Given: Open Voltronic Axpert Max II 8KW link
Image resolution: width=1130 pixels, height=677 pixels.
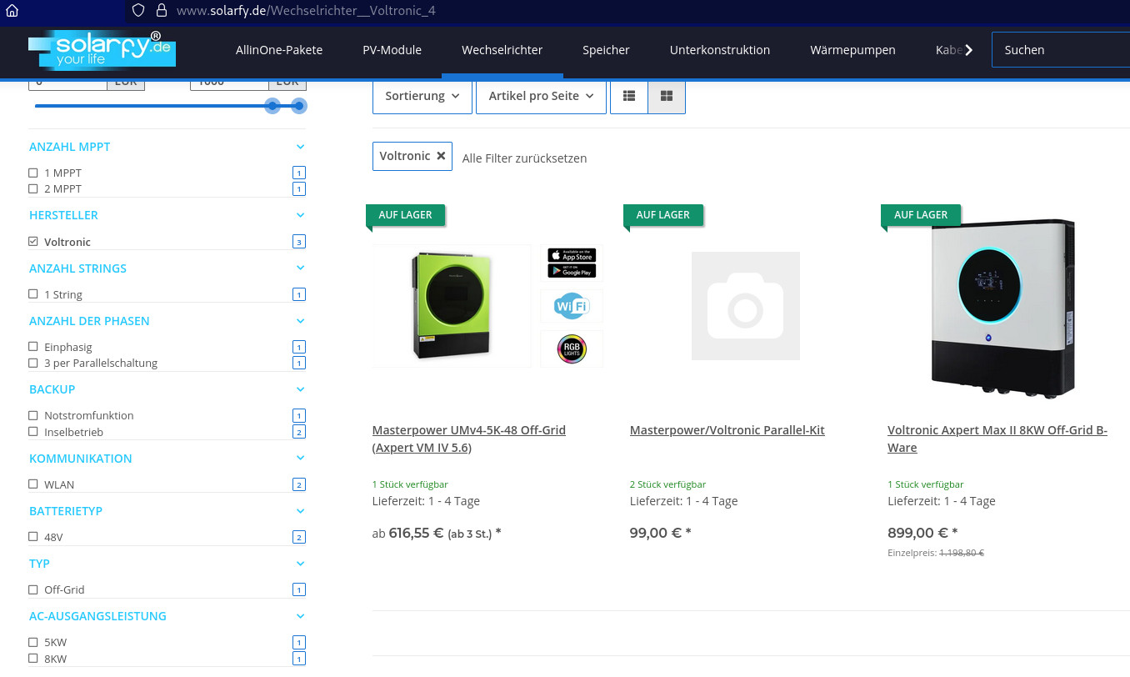Looking at the screenshot, I should coord(997,439).
